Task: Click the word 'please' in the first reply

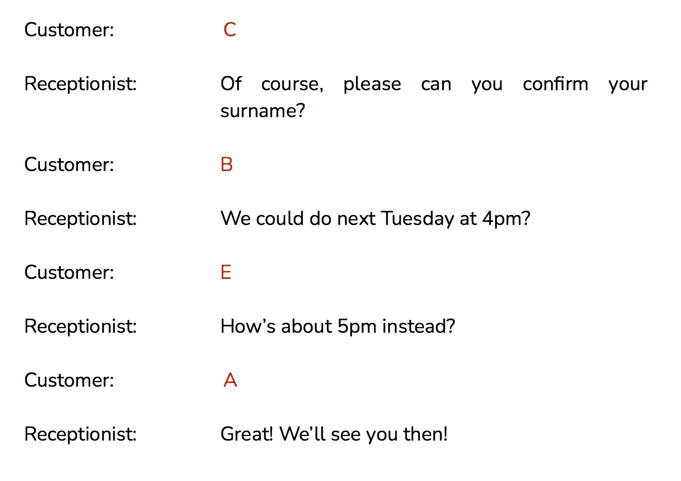Action: click(x=372, y=84)
